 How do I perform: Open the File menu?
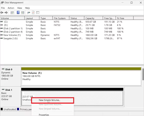(3, 8)
